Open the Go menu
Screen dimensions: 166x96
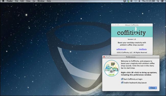[34, 1]
